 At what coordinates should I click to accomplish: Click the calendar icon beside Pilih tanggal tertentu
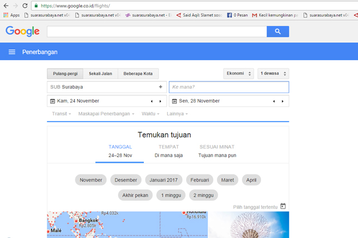tap(283, 206)
